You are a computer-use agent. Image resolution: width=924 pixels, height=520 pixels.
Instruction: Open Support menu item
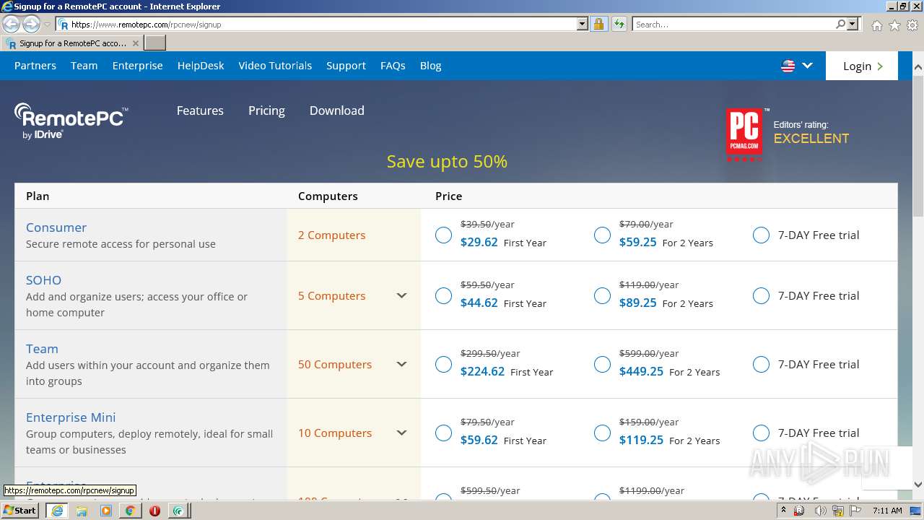tap(346, 66)
